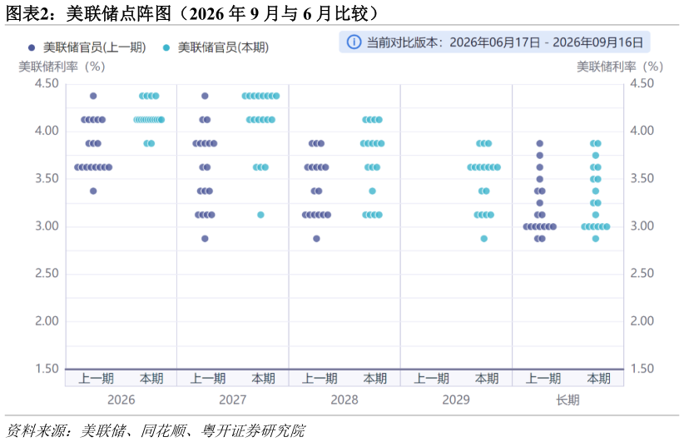Click the purple legend dot for 上一期
The width and height of the screenshot is (684, 442).
(32, 47)
